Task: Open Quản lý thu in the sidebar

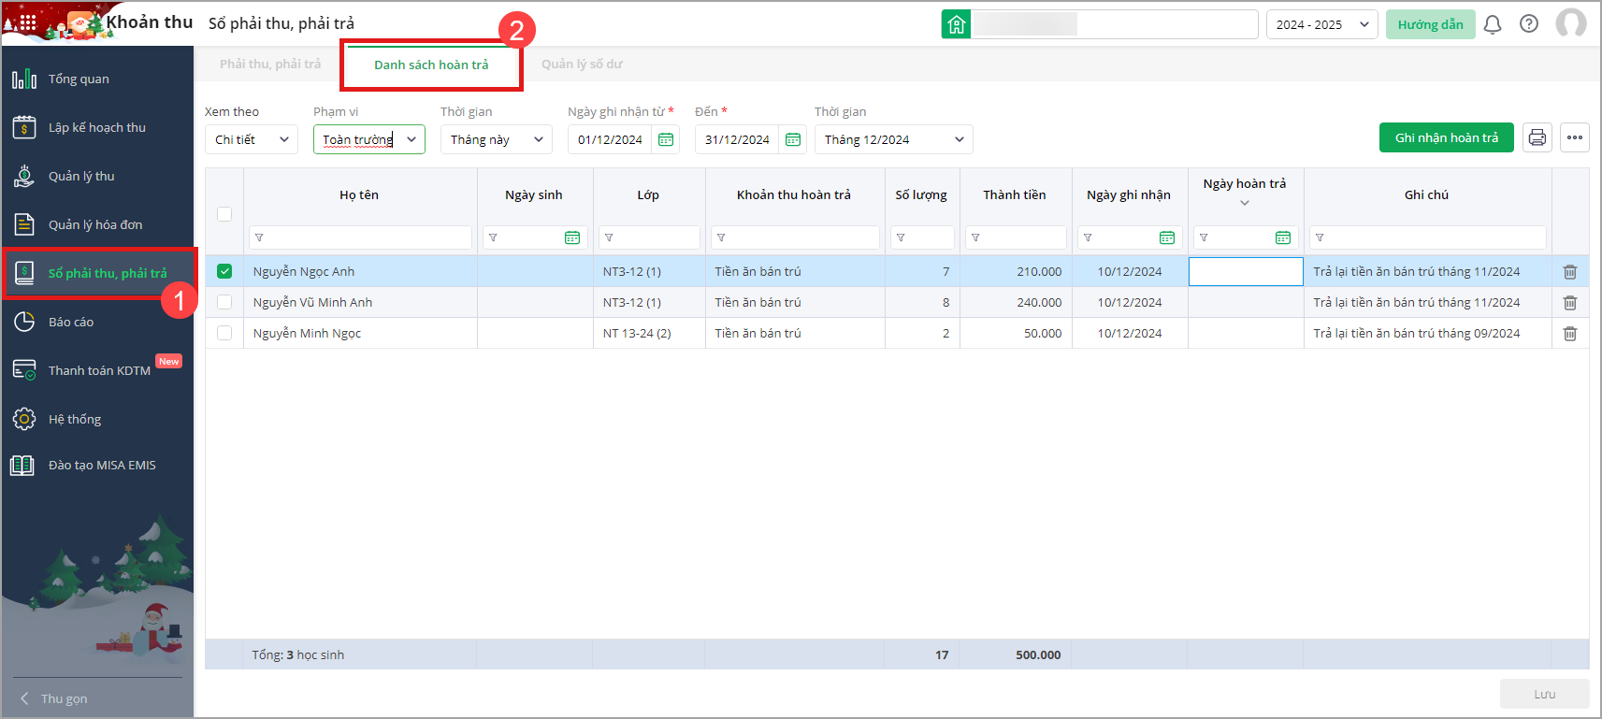Action: 97,176
